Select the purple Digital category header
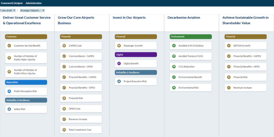The image size is (274, 137). tap(136, 55)
